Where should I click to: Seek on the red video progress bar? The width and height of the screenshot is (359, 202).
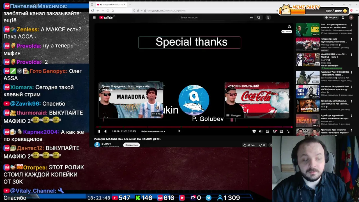(x=194, y=127)
